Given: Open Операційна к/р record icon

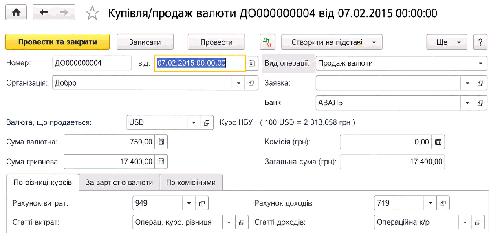Looking at the screenshot, I should (x=478, y=222).
